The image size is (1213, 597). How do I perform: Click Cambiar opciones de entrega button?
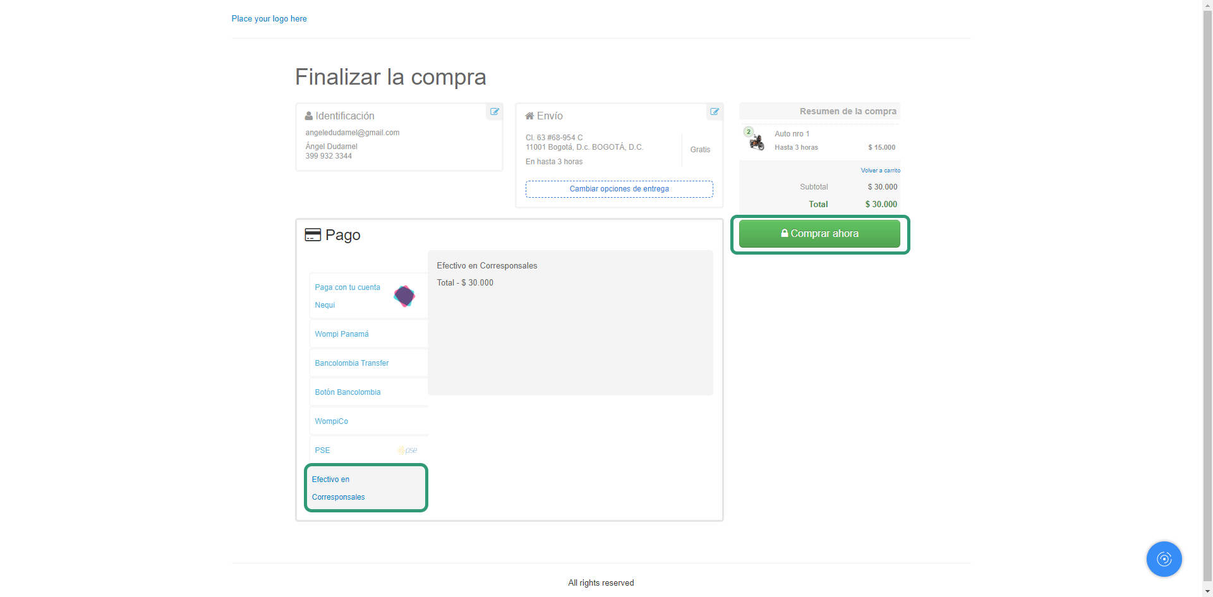(619, 189)
